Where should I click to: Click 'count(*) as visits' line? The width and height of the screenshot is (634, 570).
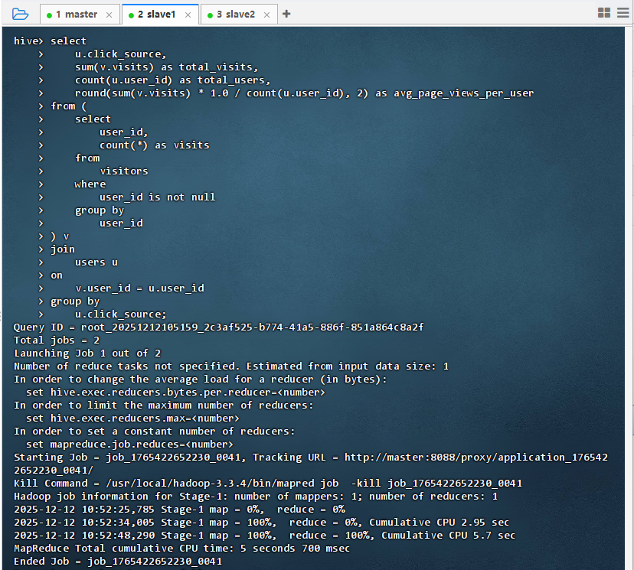click(155, 145)
